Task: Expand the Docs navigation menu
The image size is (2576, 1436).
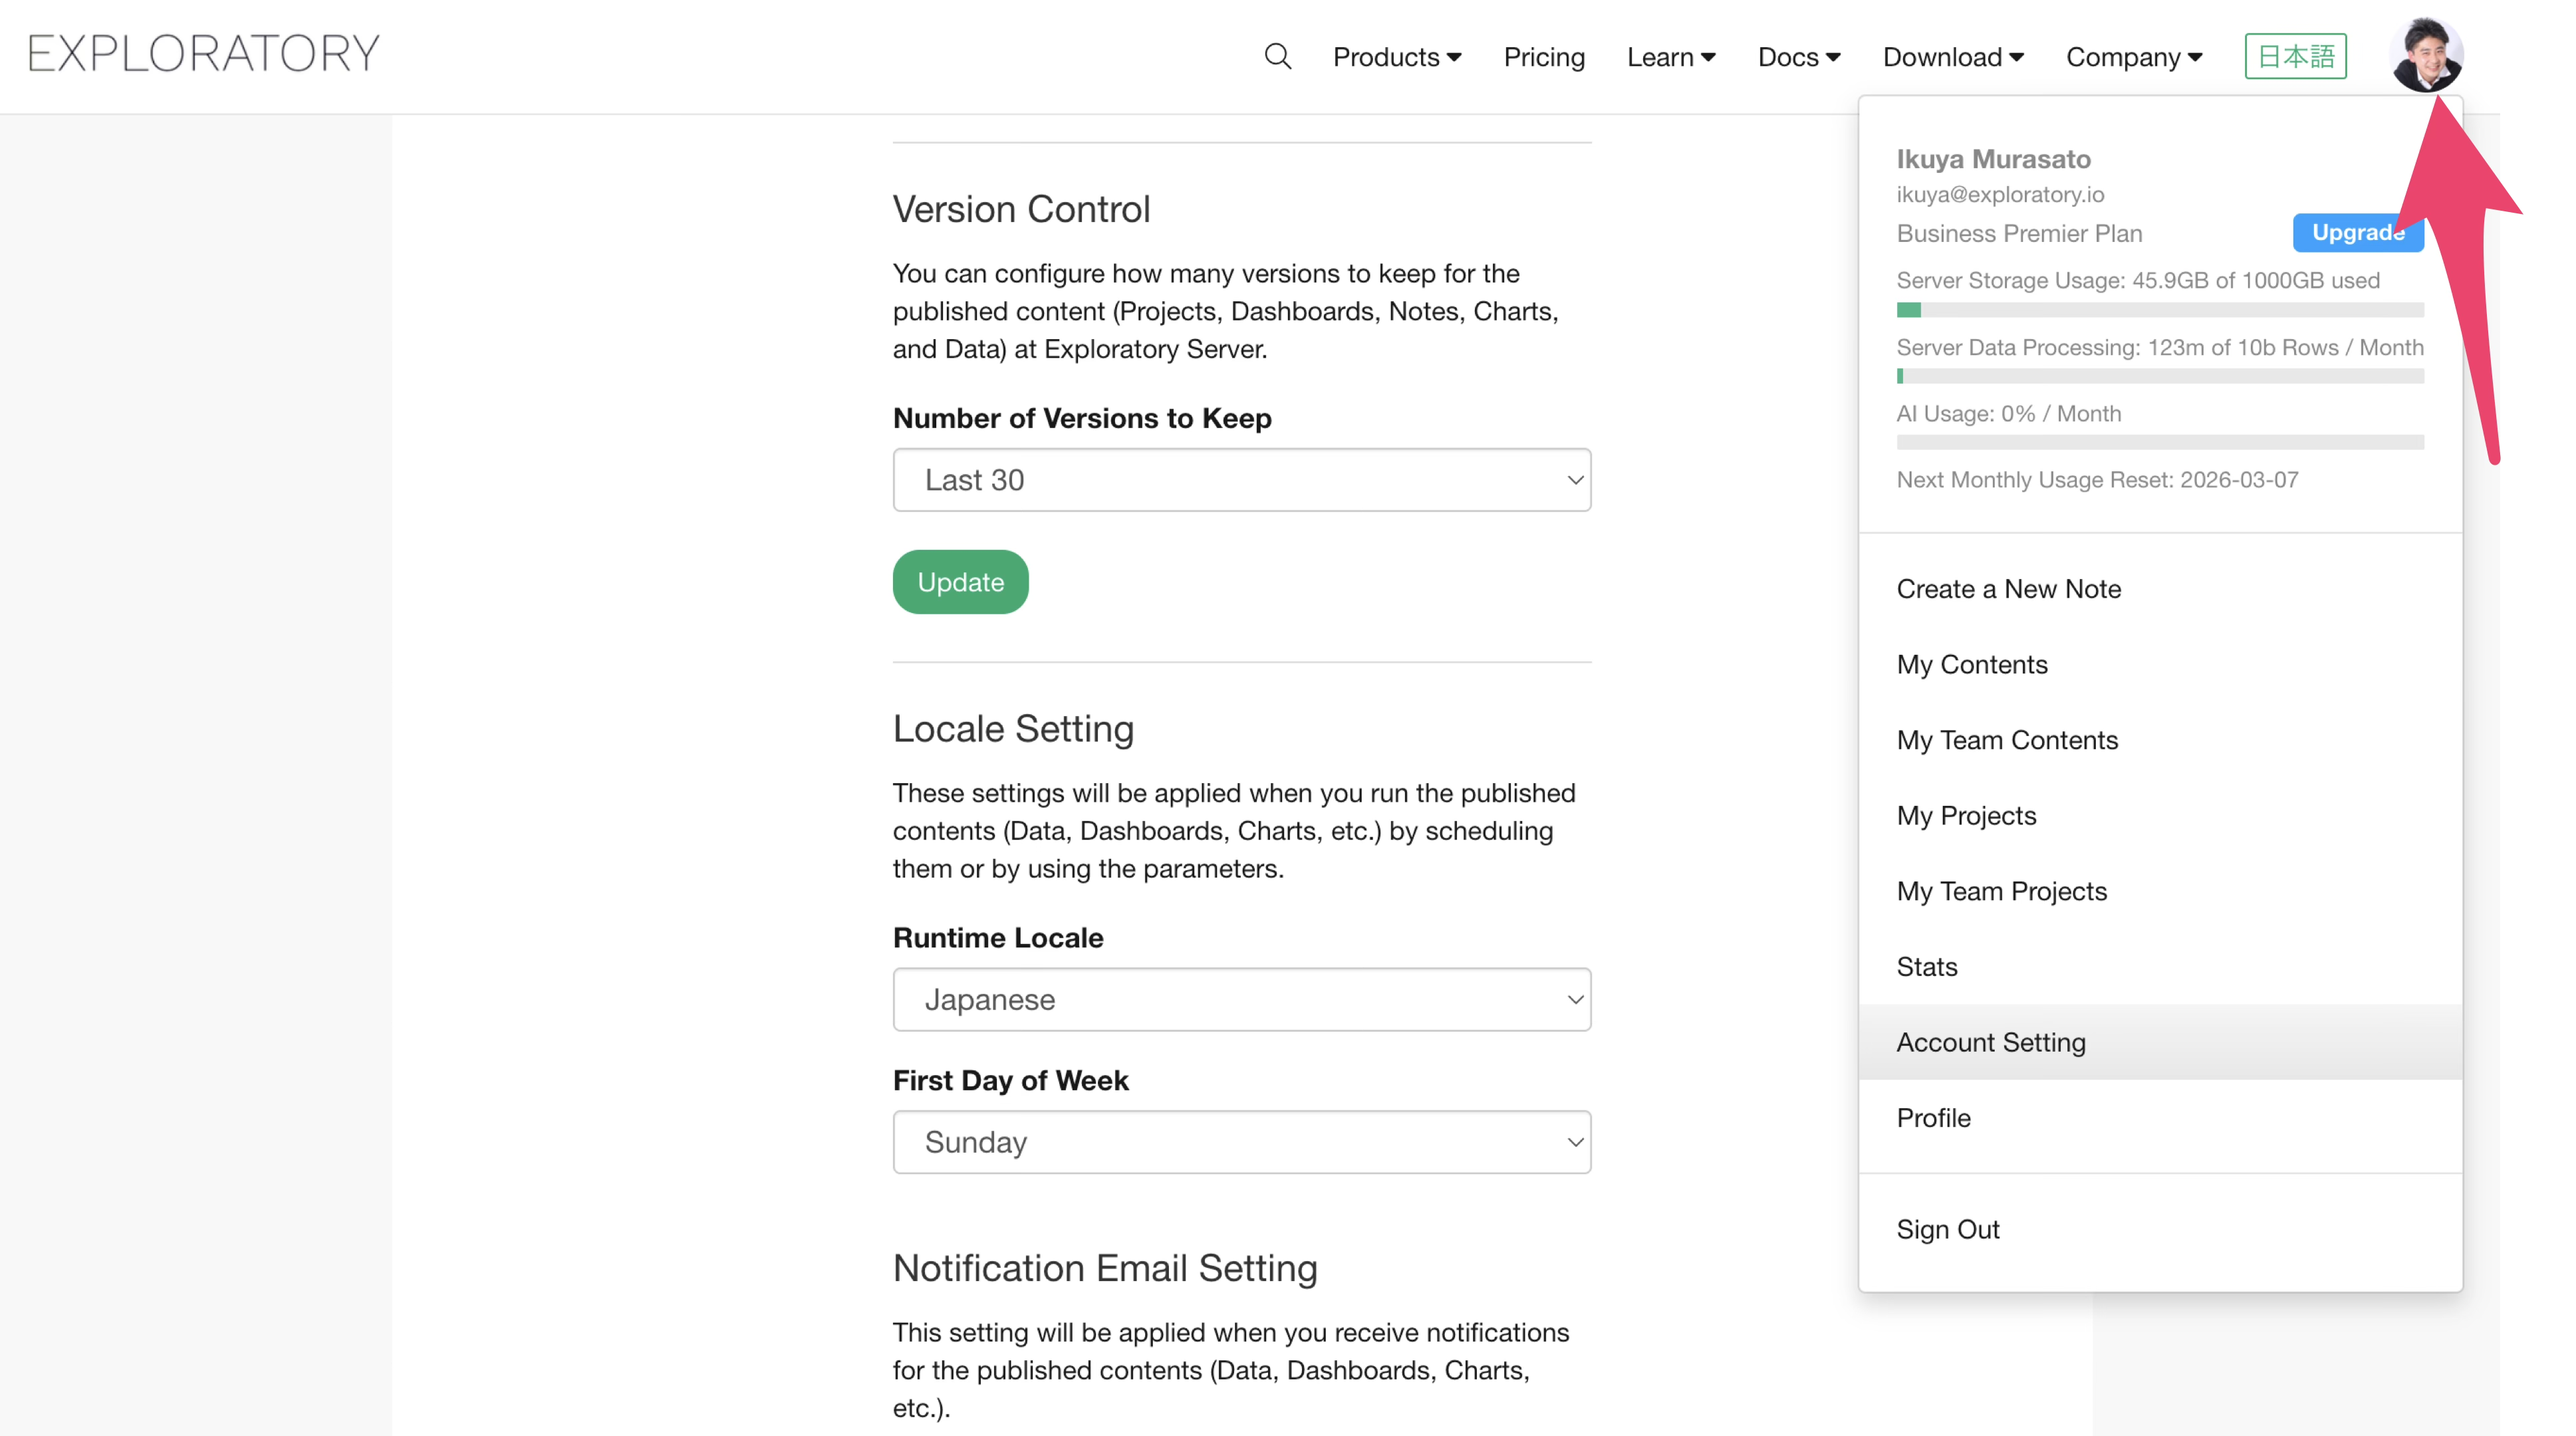Action: [x=1798, y=57]
